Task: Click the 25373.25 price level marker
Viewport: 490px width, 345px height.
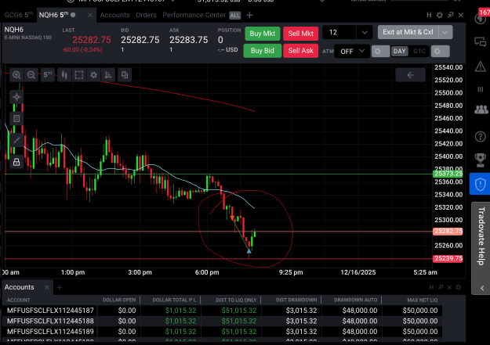Action: click(448, 174)
